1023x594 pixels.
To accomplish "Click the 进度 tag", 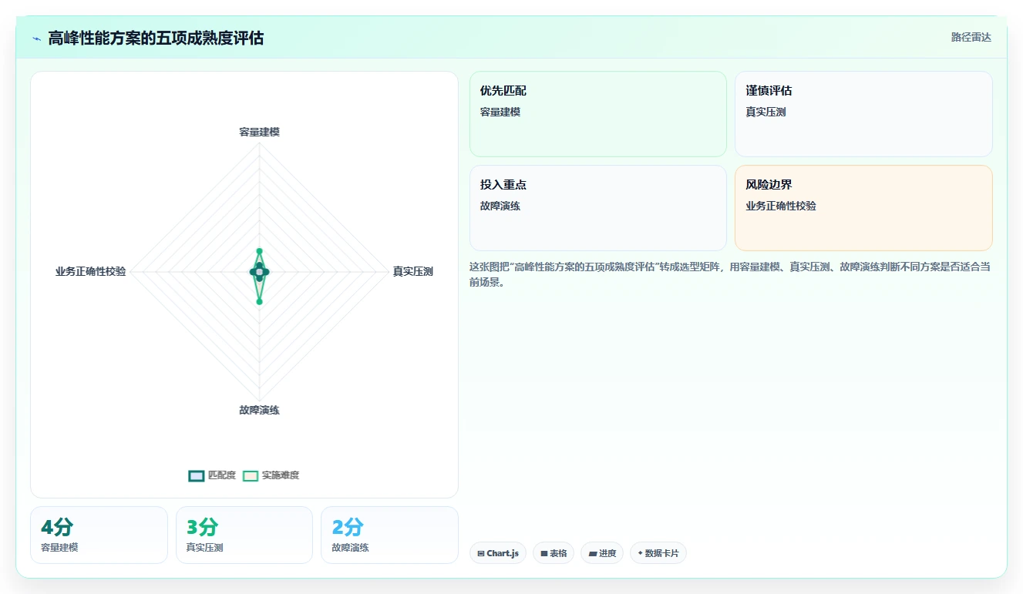I will pyautogui.click(x=601, y=553).
